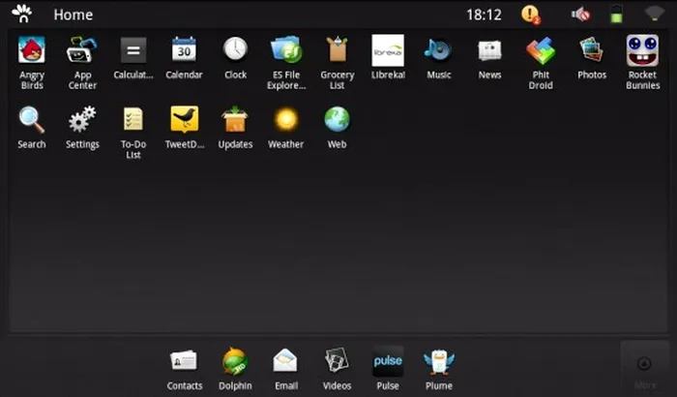Launch Rocket Bunnies

tap(642, 50)
